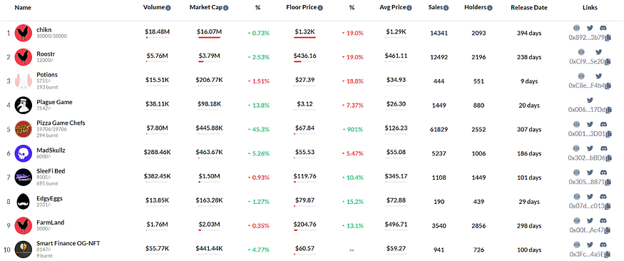The width and height of the screenshot is (624, 261).
Task: Click the Floor Price info icon
Action: pos(320,8)
